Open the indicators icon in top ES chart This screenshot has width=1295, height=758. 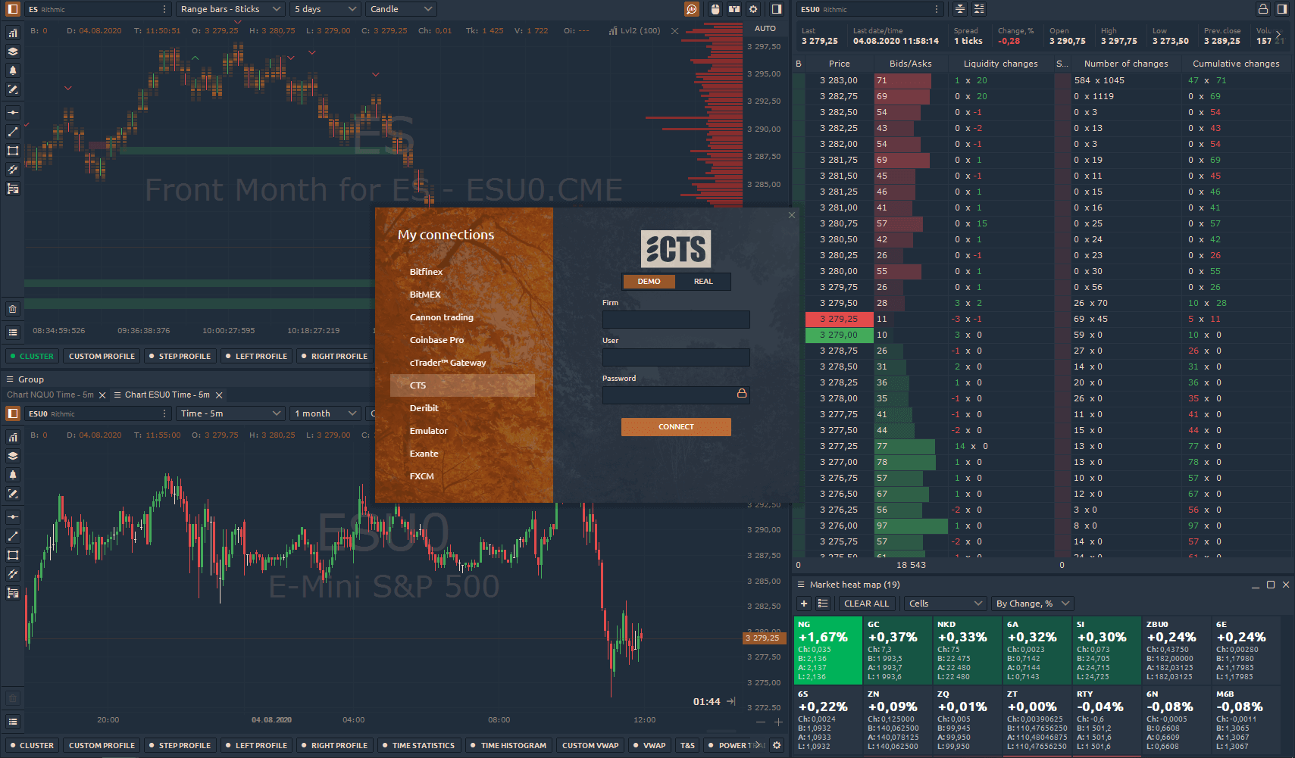[13, 33]
